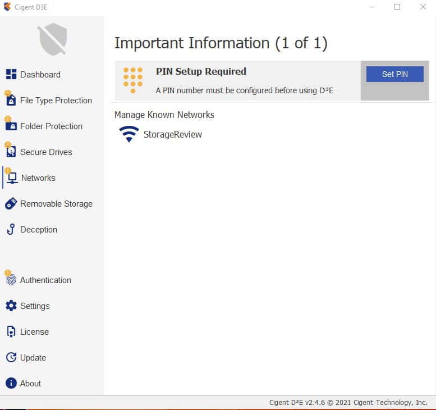Open the Authentication fingerprint icon
436x410 pixels.
click(11, 279)
